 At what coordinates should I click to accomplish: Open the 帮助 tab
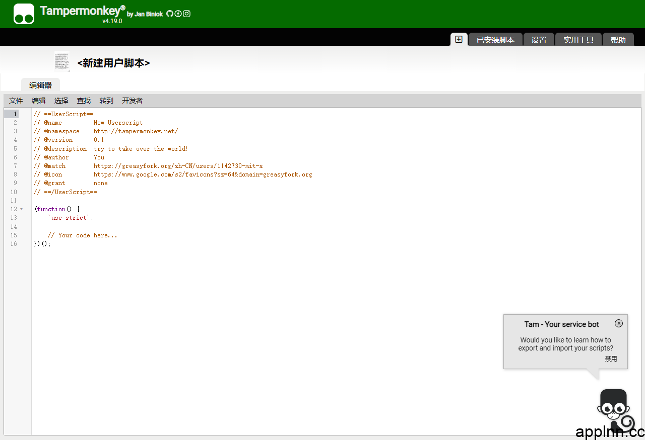click(x=618, y=40)
